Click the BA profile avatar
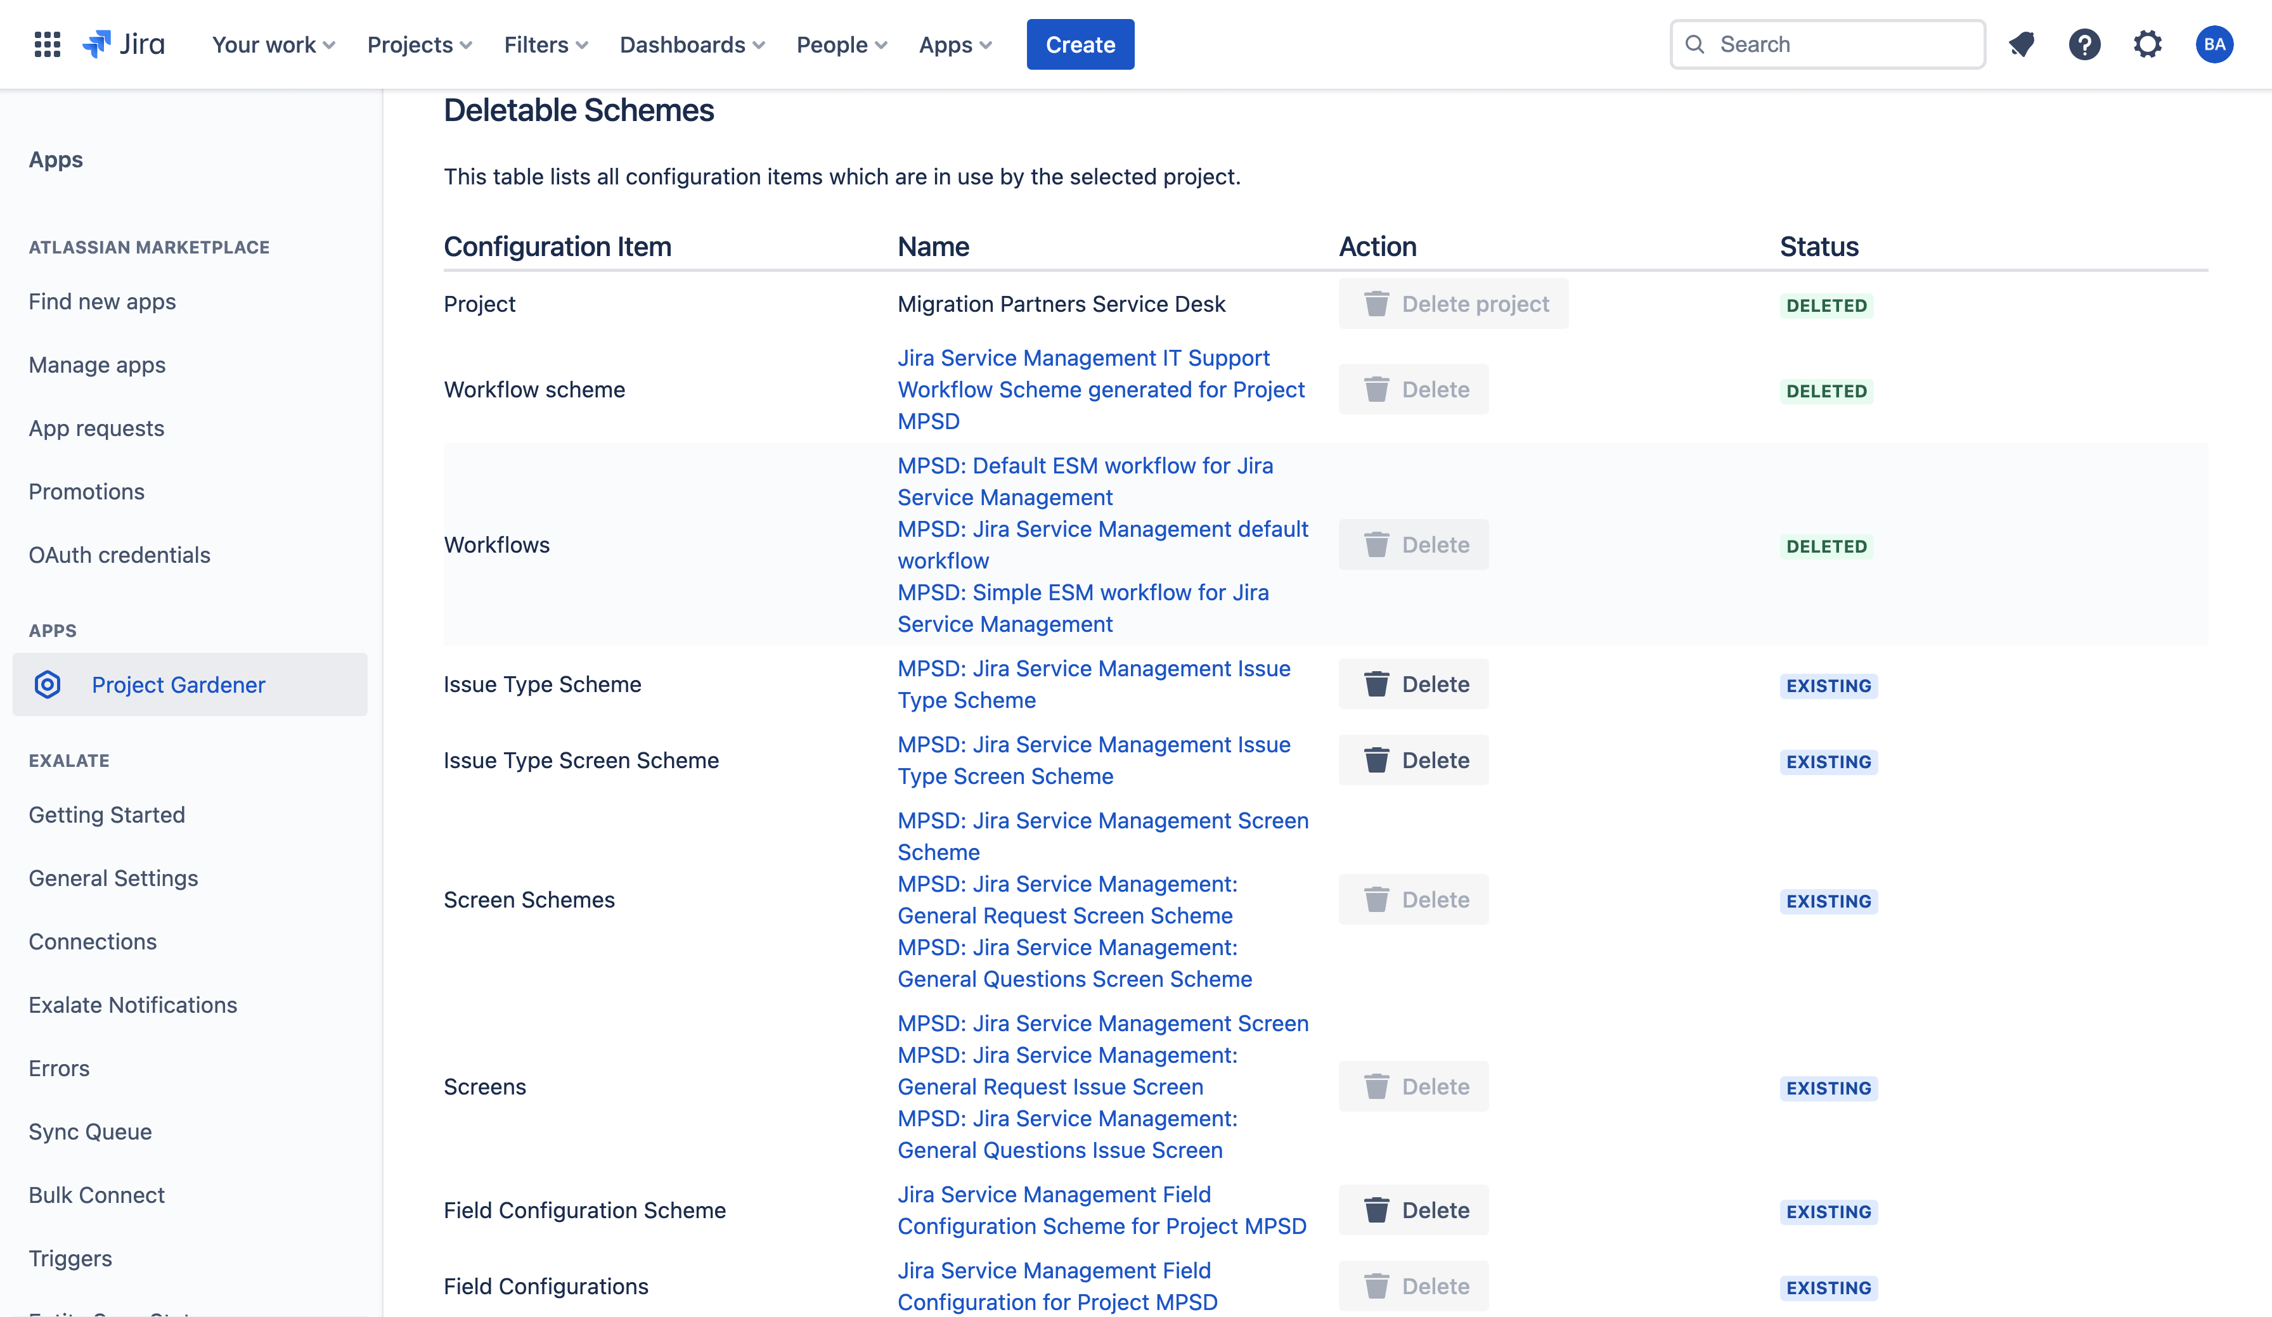 click(2214, 44)
